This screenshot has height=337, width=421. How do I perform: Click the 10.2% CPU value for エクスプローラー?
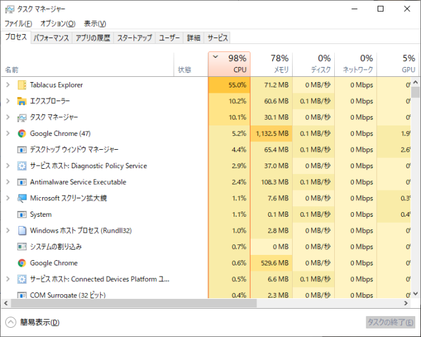pyautogui.click(x=237, y=101)
